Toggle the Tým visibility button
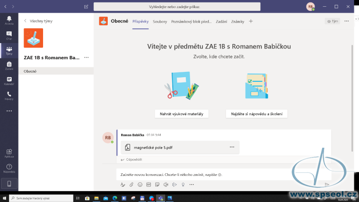Screen dimensions: 359x202 pos(333,21)
